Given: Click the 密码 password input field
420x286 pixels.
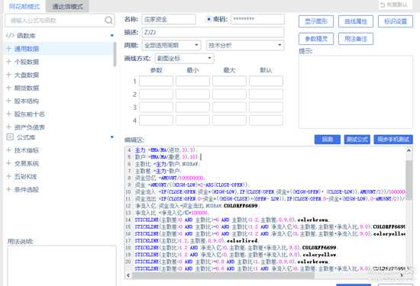Looking at the screenshot, I should point(257,19).
